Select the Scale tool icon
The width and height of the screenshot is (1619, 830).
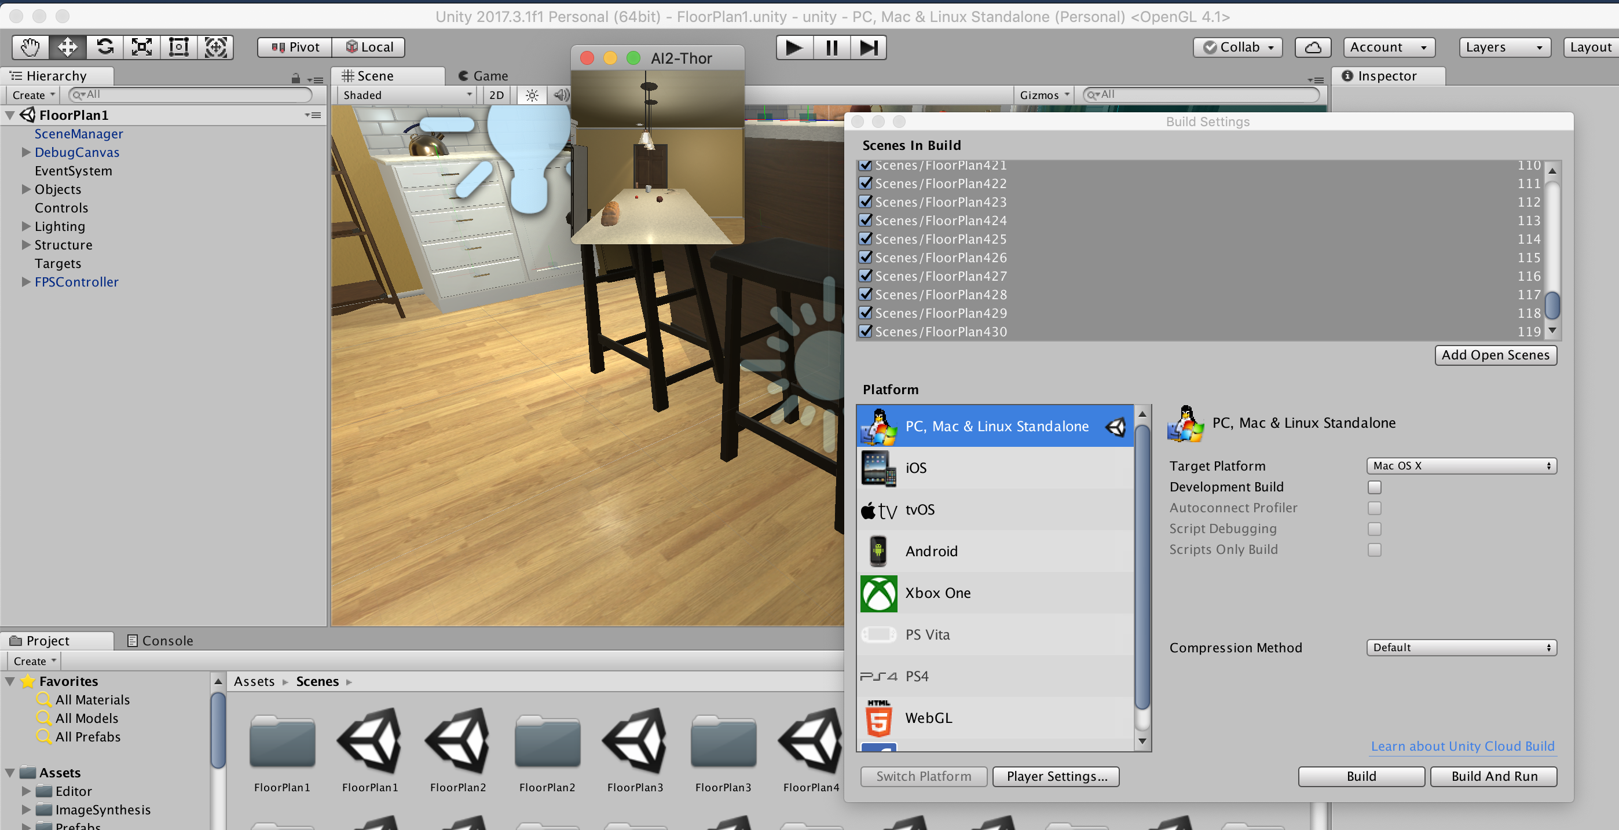(141, 47)
